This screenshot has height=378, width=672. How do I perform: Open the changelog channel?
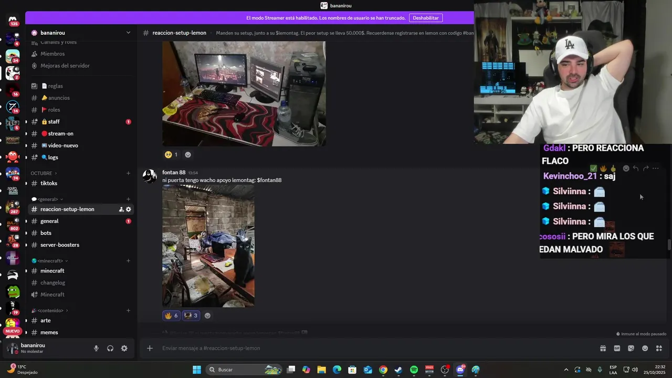click(x=80, y=282)
